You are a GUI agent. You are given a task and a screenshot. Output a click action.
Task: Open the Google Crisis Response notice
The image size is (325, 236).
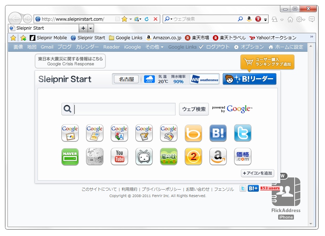70,61
